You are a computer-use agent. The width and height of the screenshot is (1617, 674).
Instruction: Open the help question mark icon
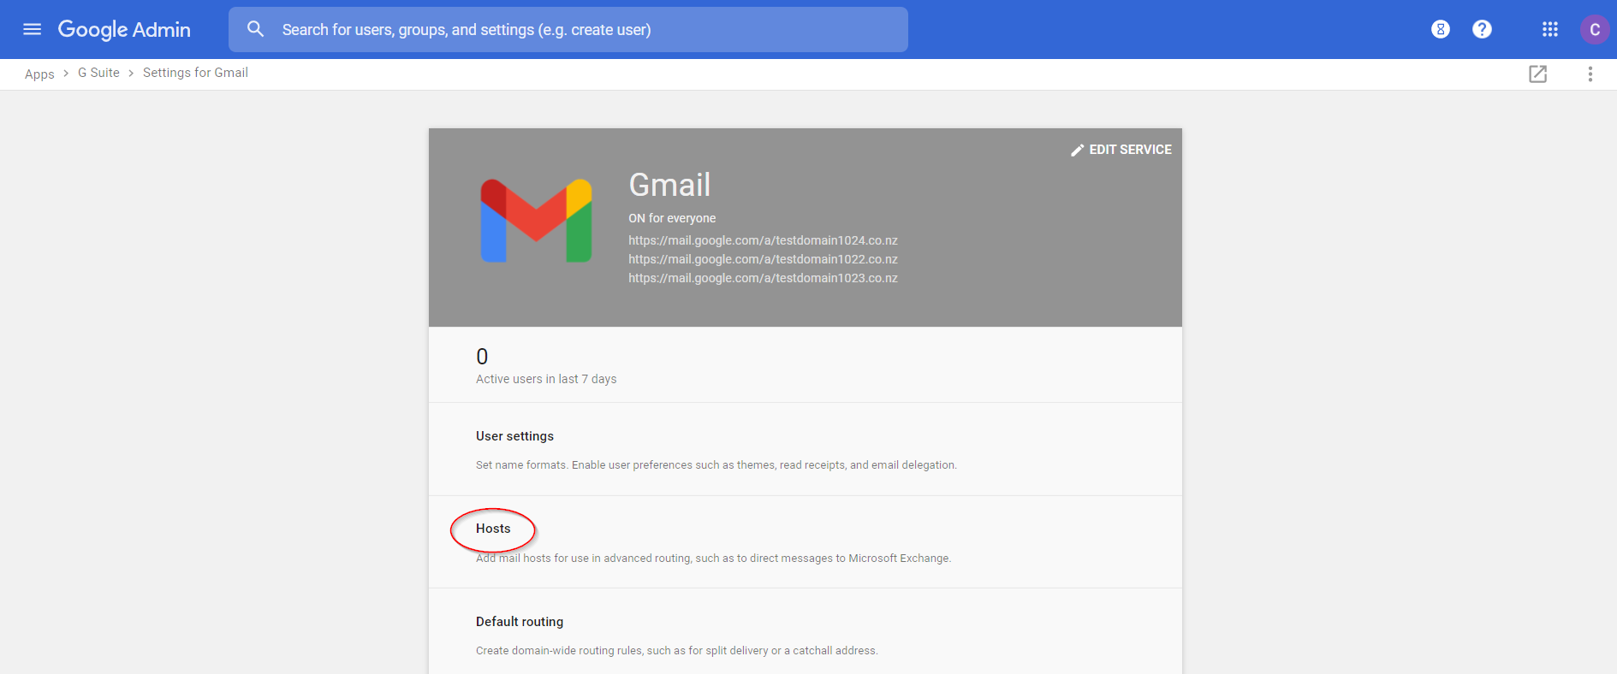click(1482, 29)
